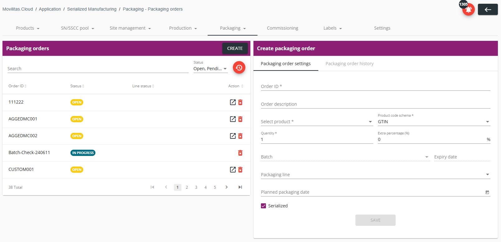501x242 pixels.
Task: Open order CUSTOM001 with edit icon
Action: [x=233, y=170]
